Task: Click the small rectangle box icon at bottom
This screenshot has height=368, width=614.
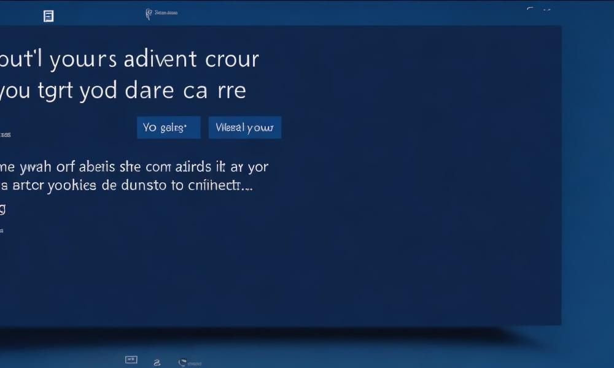Action: [131, 360]
